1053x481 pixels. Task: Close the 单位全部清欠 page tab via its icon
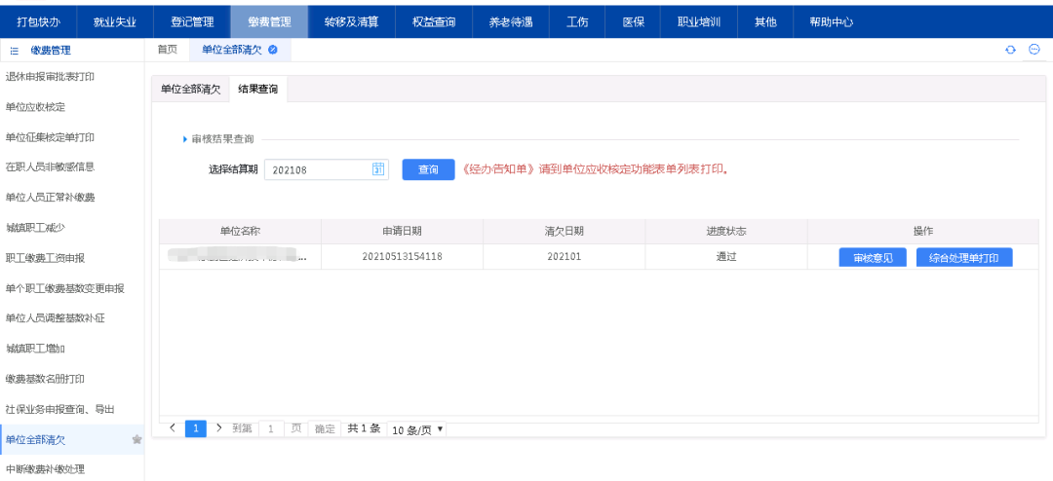tap(272, 50)
